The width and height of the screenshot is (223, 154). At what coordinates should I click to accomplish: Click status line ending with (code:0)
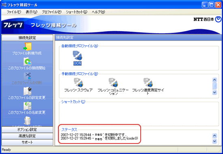pos(99,138)
